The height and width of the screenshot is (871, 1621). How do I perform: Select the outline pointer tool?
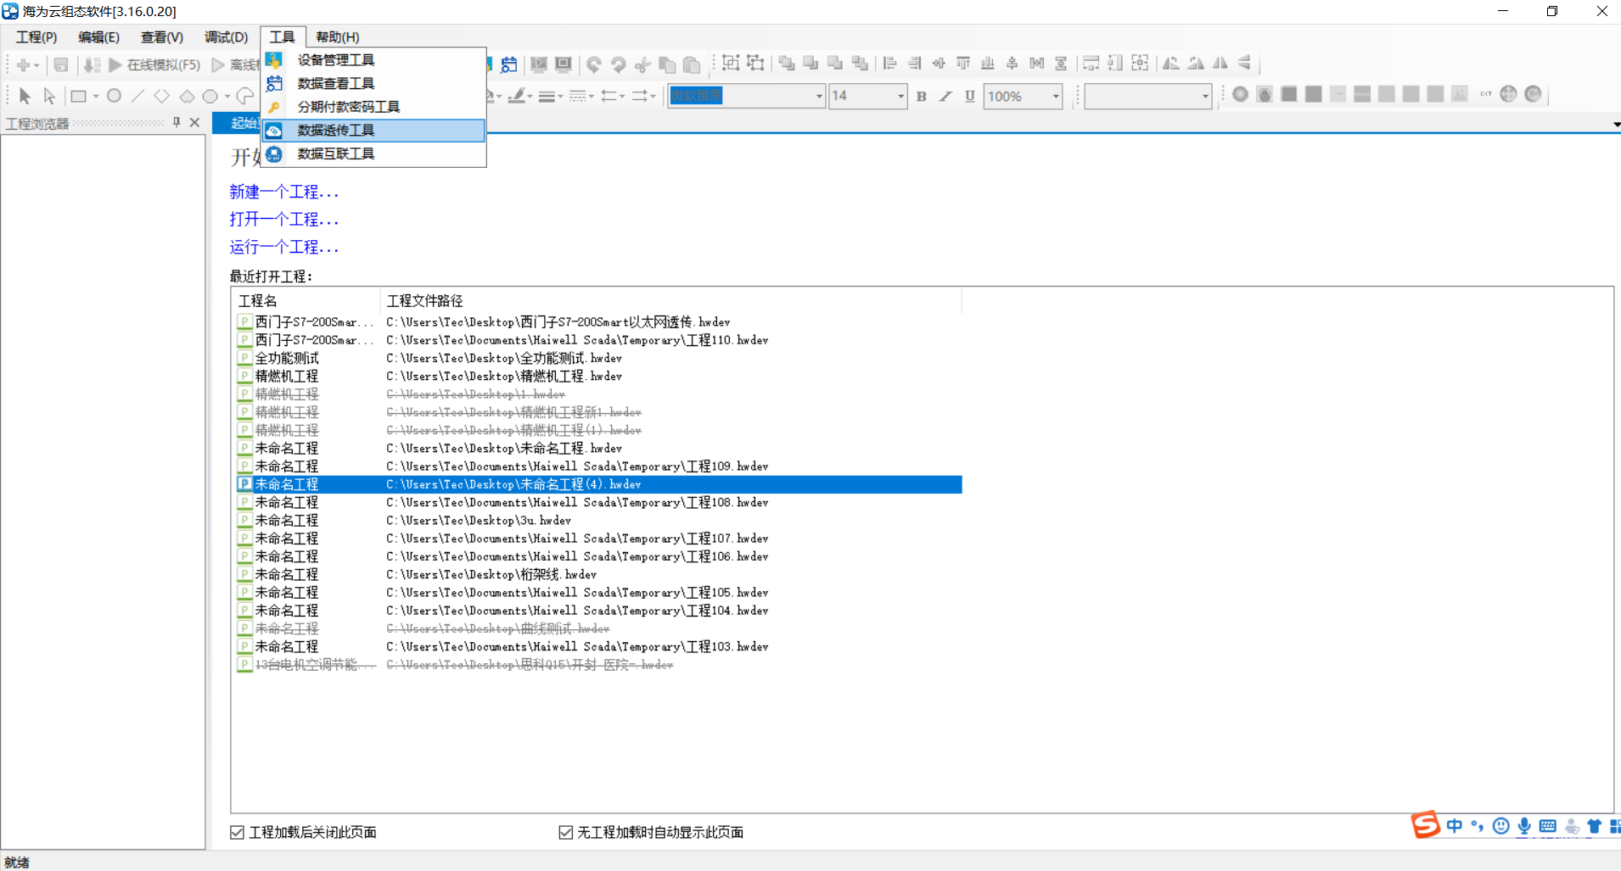coord(49,96)
